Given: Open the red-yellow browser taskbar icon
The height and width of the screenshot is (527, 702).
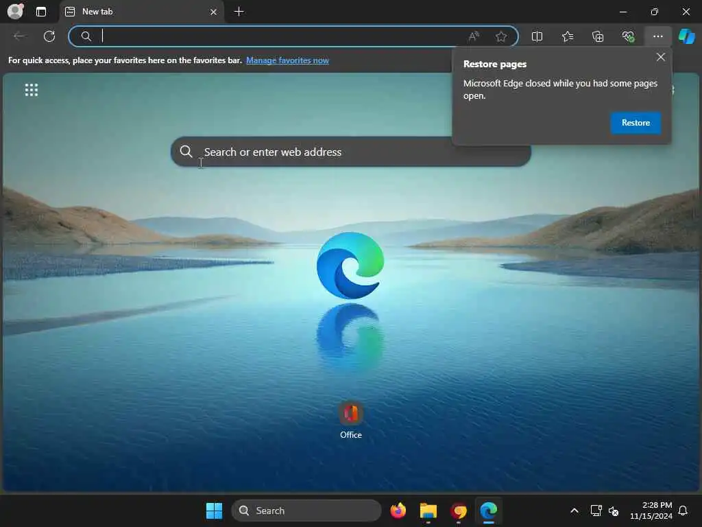Looking at the screenshot, I should tap(459, 511).
